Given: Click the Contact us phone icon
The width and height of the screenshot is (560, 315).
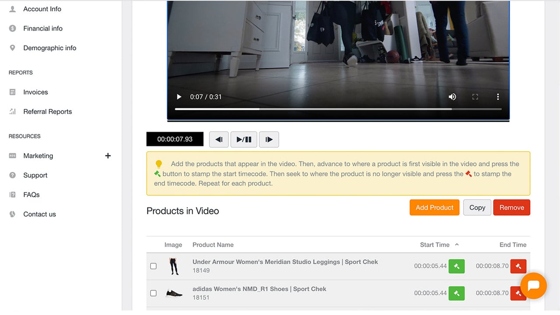Looking at the screenshot, I should coord(13,214).
